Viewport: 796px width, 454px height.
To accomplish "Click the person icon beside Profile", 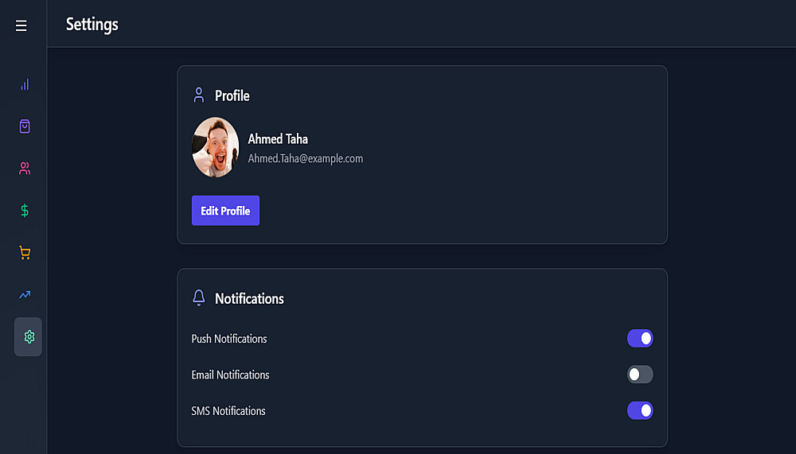I will coord(199,95).
